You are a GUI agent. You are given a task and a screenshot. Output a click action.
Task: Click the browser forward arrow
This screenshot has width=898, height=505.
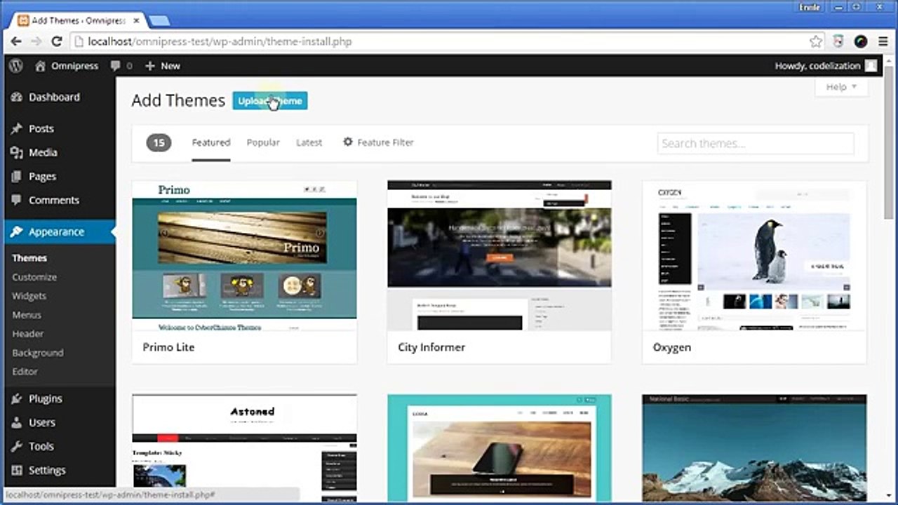36,41
